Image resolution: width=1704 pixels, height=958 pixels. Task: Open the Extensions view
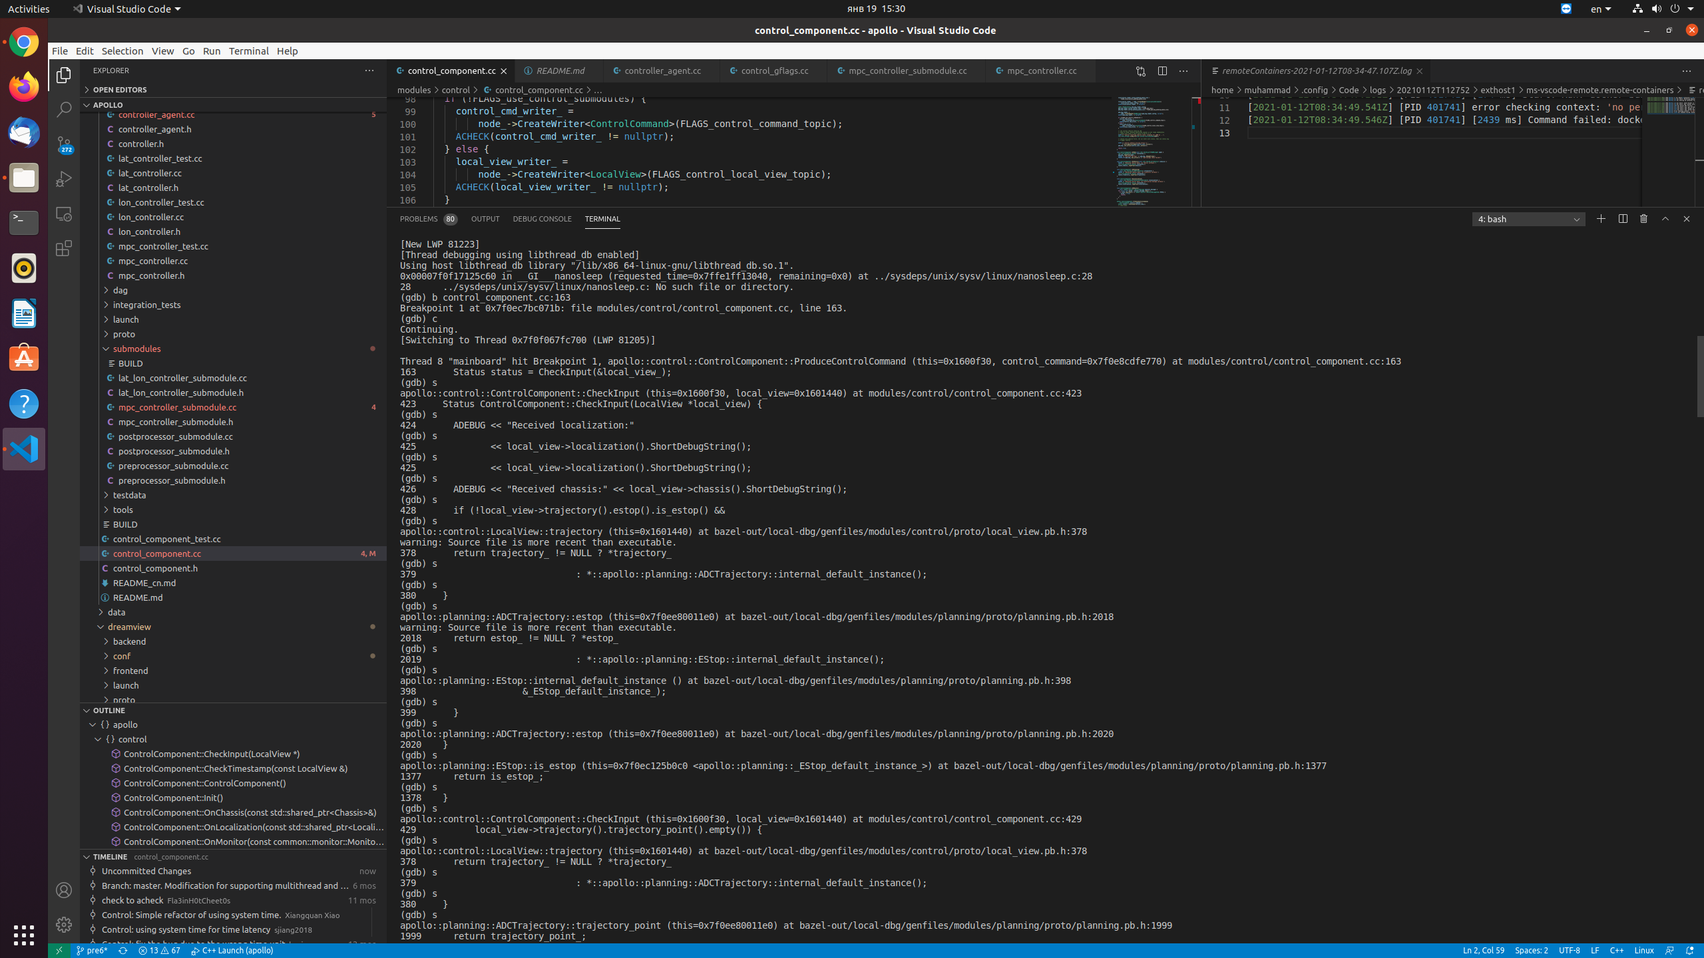63,248
